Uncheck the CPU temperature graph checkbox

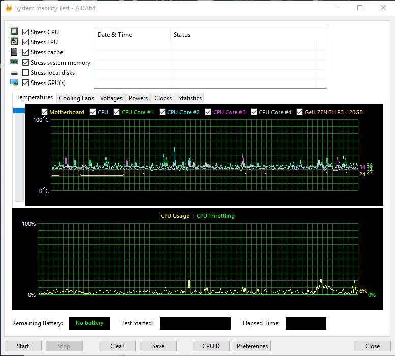[x=93, y=112]
